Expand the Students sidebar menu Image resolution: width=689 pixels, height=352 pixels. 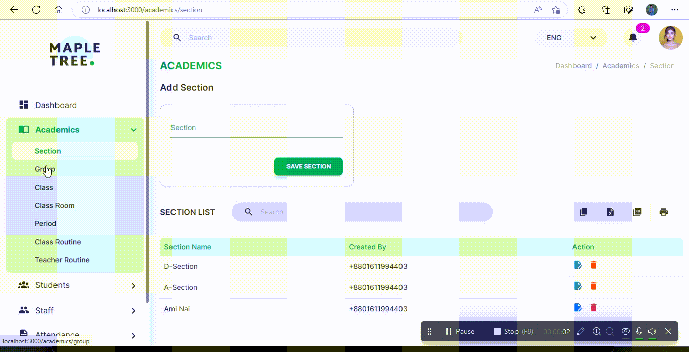coord(52,285)
